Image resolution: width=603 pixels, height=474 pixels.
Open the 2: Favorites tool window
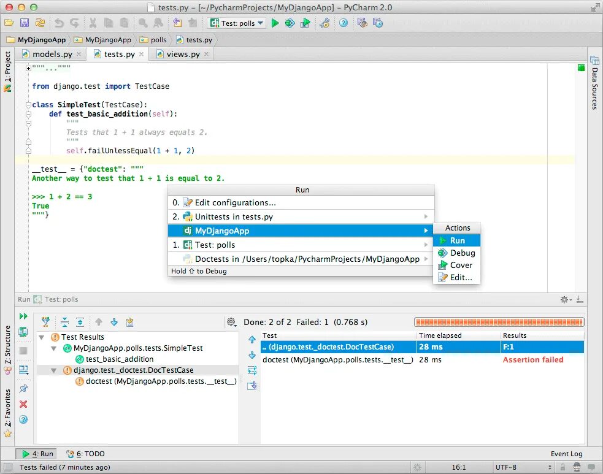point(7,413)
